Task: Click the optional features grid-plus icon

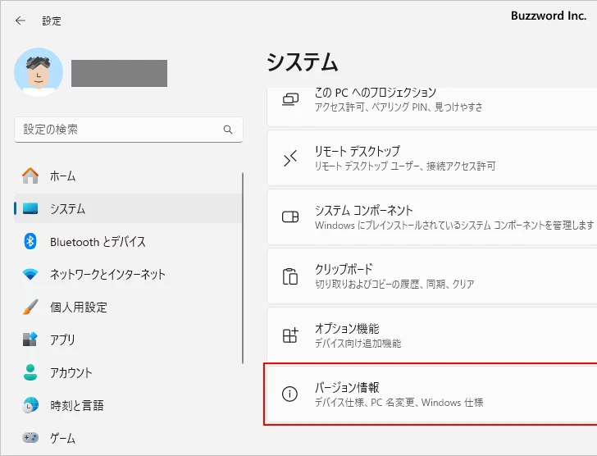Action: pos(290,335)
